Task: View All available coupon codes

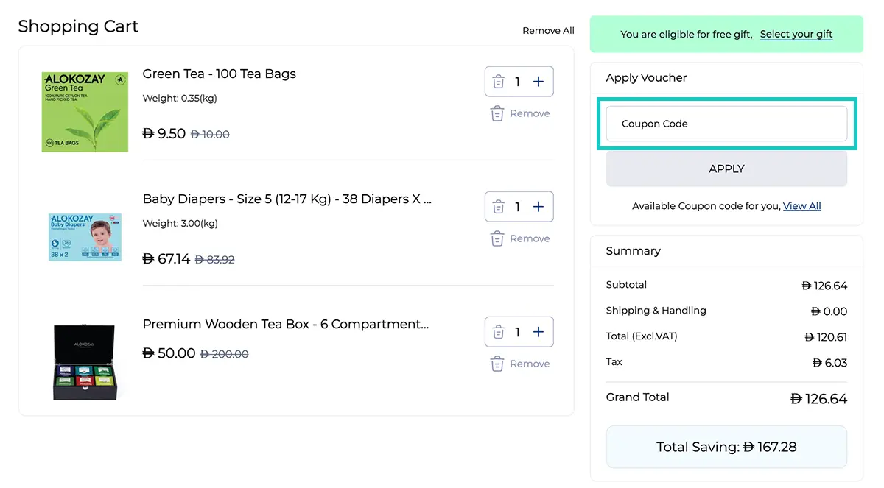Action: [802, 206]
